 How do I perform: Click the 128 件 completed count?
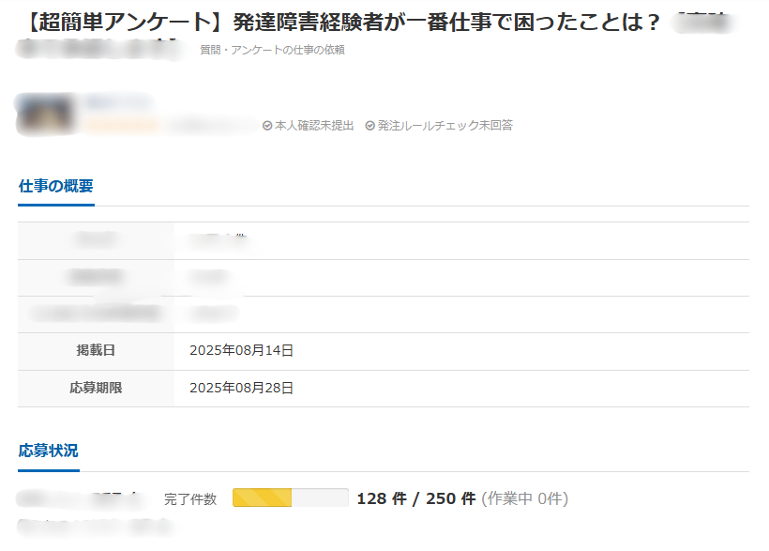[x=381, y=498]
